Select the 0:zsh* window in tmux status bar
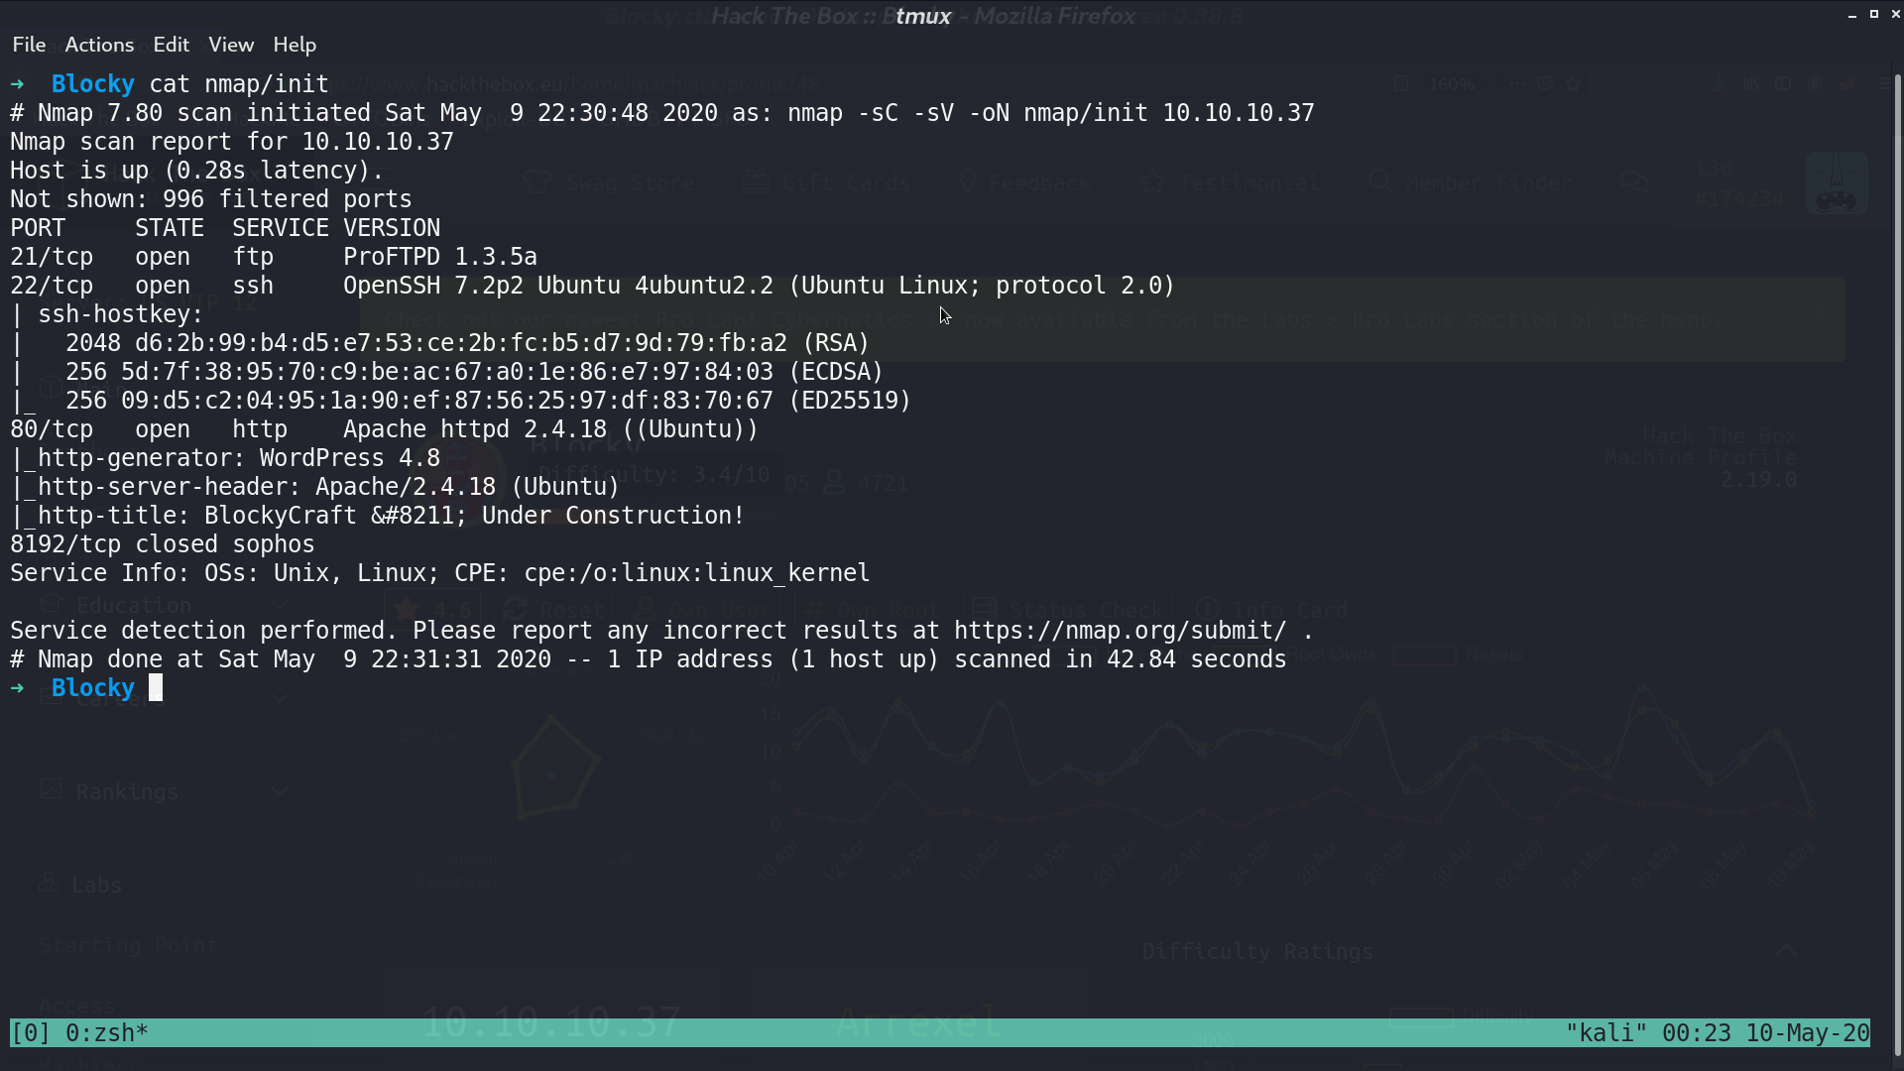Screen dimensions: 1904x1071 [x=107, y=1033]
